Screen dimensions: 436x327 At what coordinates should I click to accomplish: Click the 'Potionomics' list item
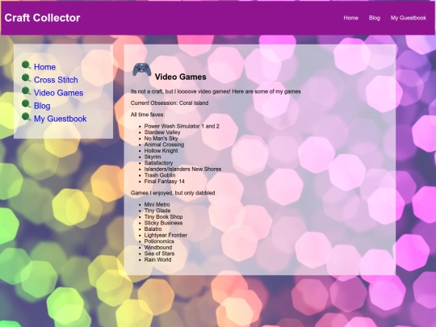click(x=159, y=241)
